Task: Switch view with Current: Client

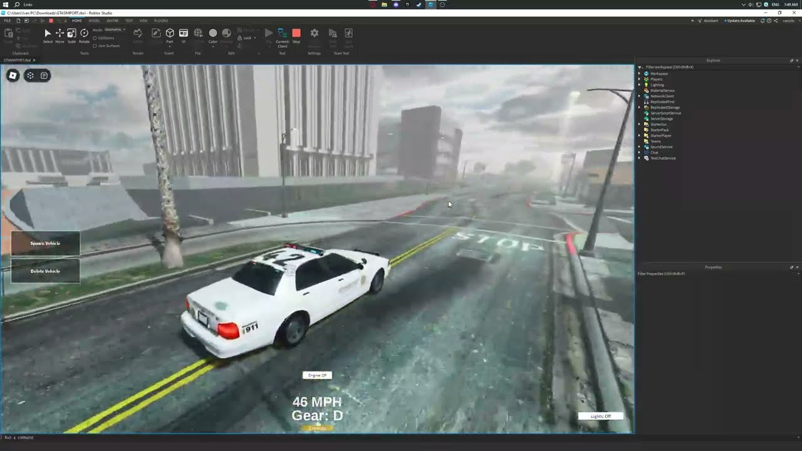Action: point(282,38)
